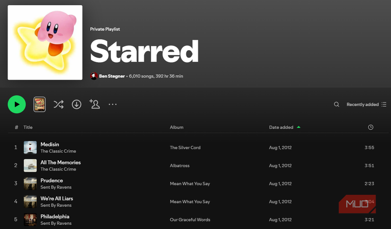The height and width of the screenshot is (229, 391).
Task: Open Mean What You Say for We're All Liars
Action: (x=190, y=202)
